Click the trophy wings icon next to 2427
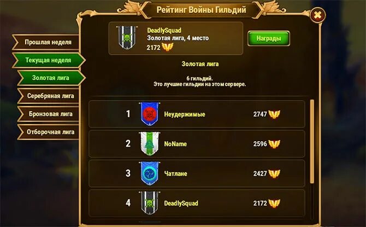The height and width of the screenshot is (227, 366). (x=274, y=173)
